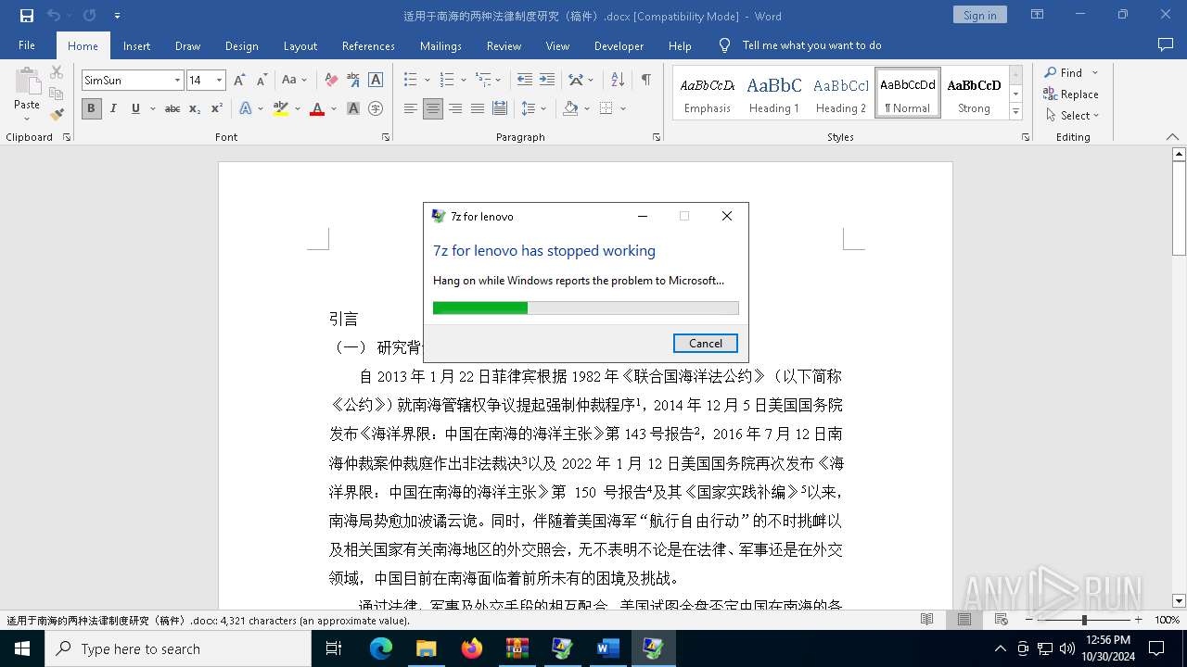Screen dimensions: 1187x667
Task: Click the Increase Indent icon
Action: pos(547,81)
